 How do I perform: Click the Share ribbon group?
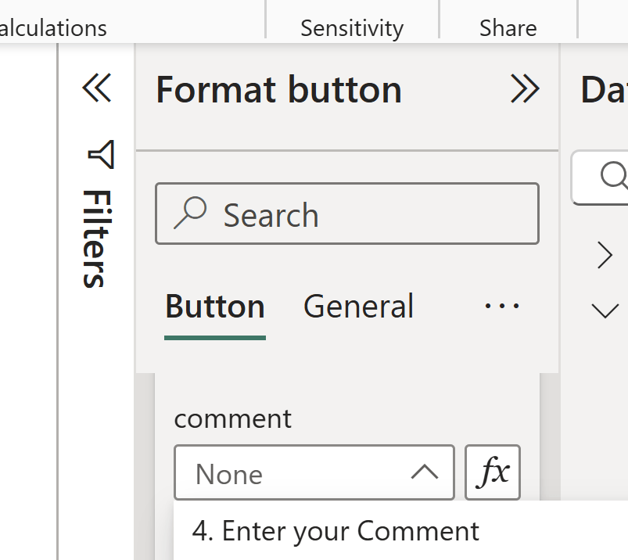tap(508, 28)
